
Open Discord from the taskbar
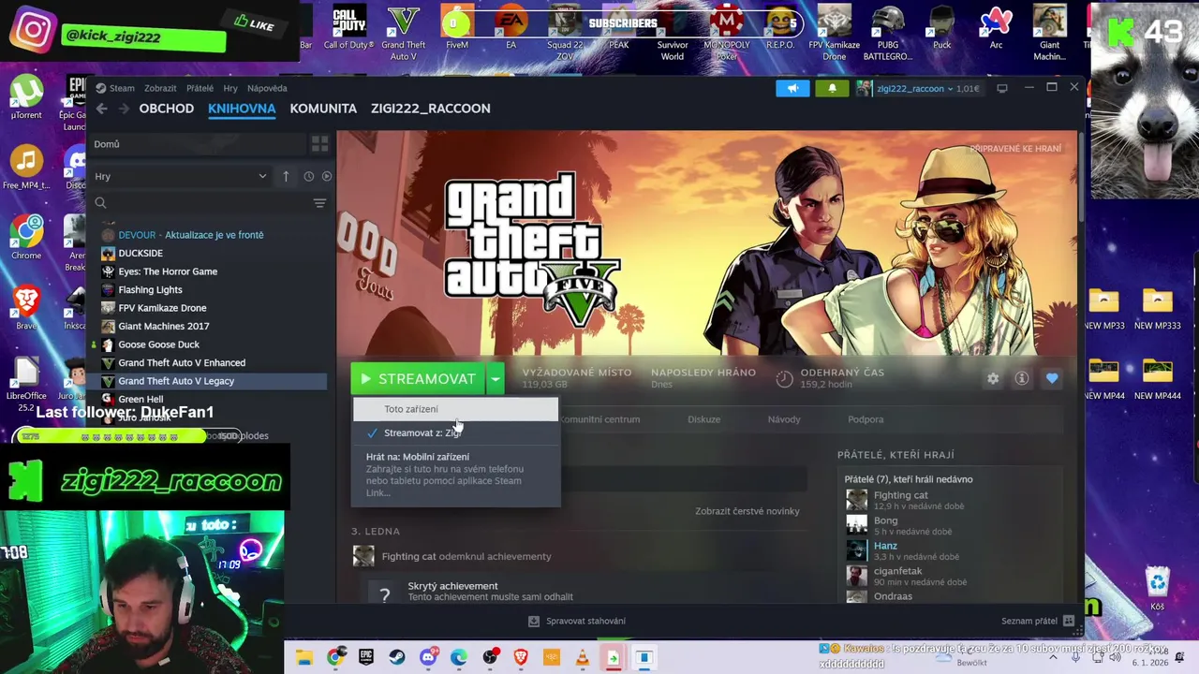[428, 658]
